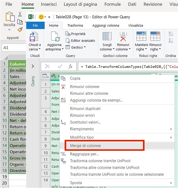Open the Riempimento submenu
This screenshot has height=188, width=178.
pyautogui.click(x=117, y=129)
